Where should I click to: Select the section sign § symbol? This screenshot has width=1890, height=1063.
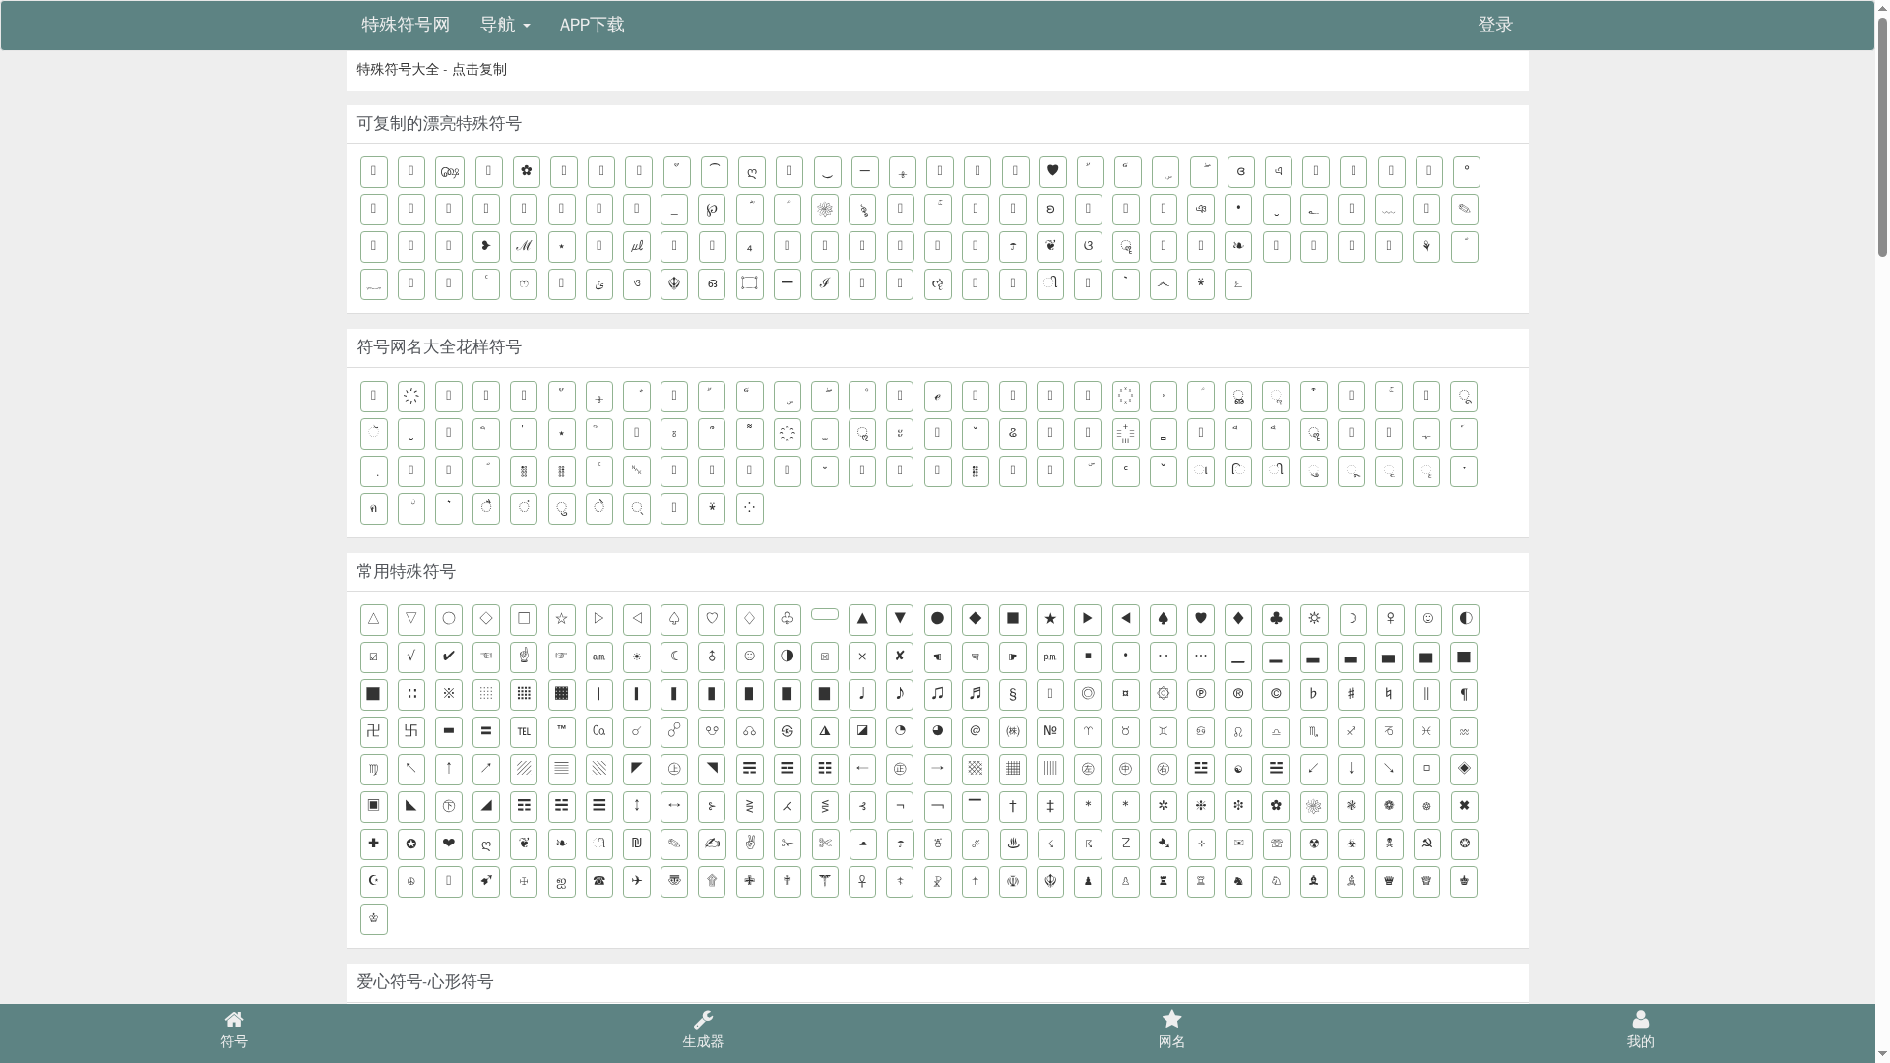coord(1013,694)
